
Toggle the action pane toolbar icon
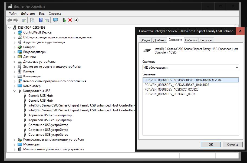coord(47,20)
